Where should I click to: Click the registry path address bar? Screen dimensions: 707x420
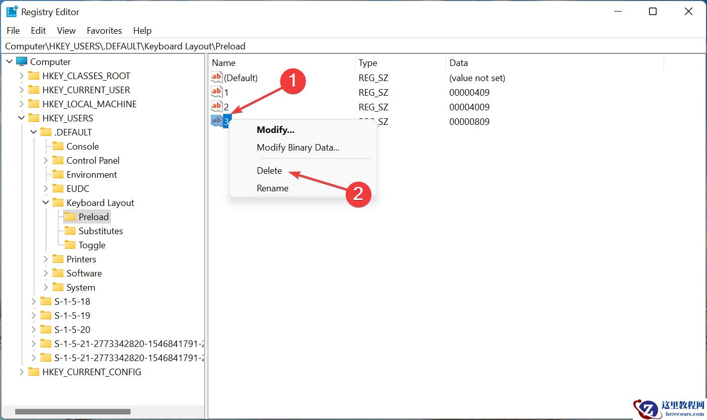pos(353,46)
